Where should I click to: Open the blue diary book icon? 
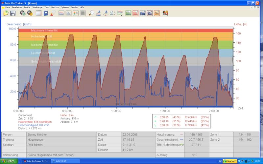[46, 13]
